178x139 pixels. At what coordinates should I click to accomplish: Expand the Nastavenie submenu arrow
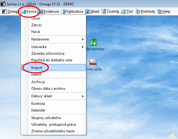point(83,39)
